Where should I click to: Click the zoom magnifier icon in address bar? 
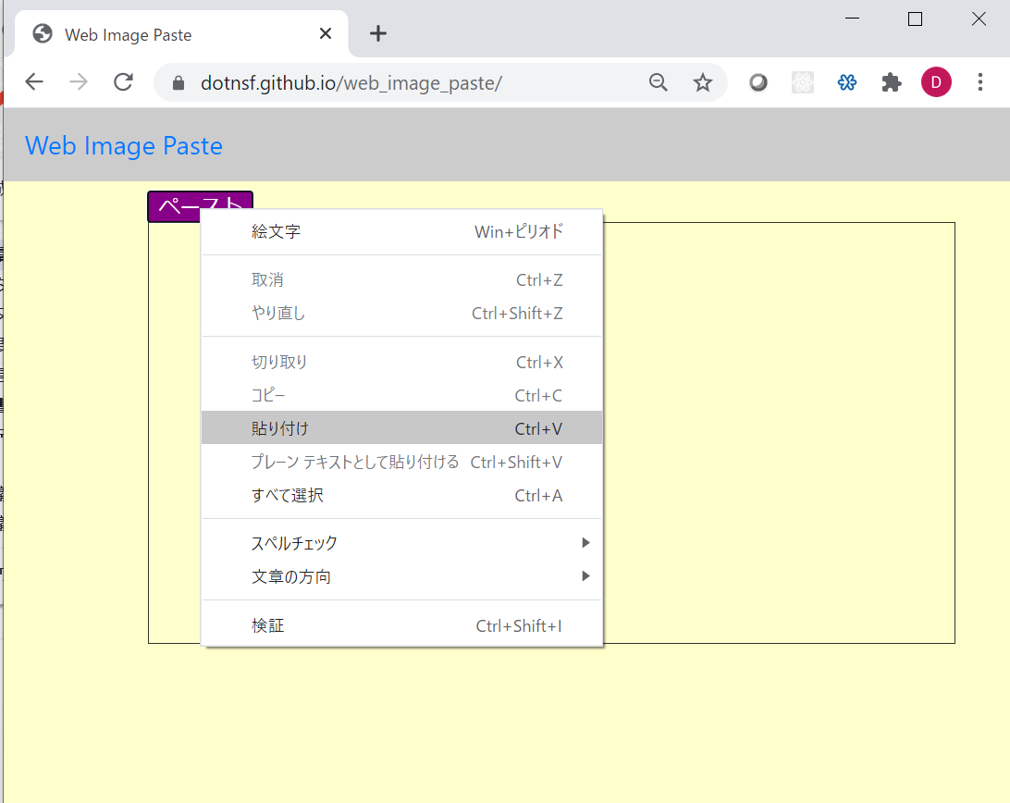[x=658, y=82]
